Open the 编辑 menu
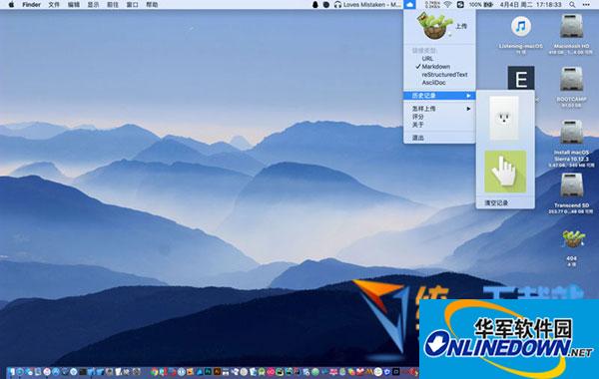This screenshot has height=379, width=599. [x=74, y=5]
